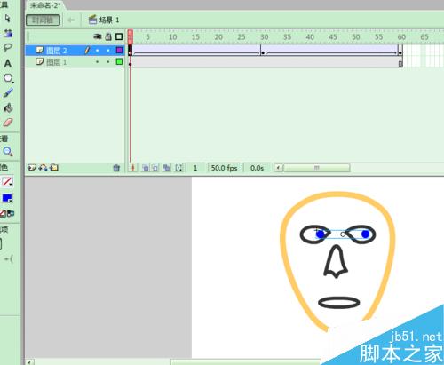Click the 场景 1 scene label

[x=109, y=20]
